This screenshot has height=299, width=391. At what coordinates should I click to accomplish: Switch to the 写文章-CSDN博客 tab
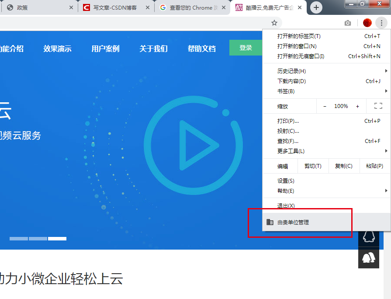pyautogui.click(x=114, y=7)
